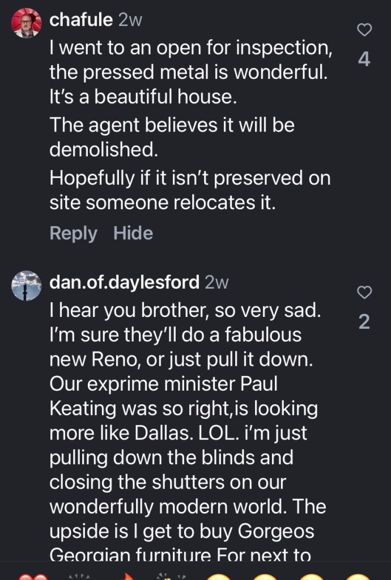
Task: Tap the 2w timestamp beside chafule
Action: coord(130,20)
